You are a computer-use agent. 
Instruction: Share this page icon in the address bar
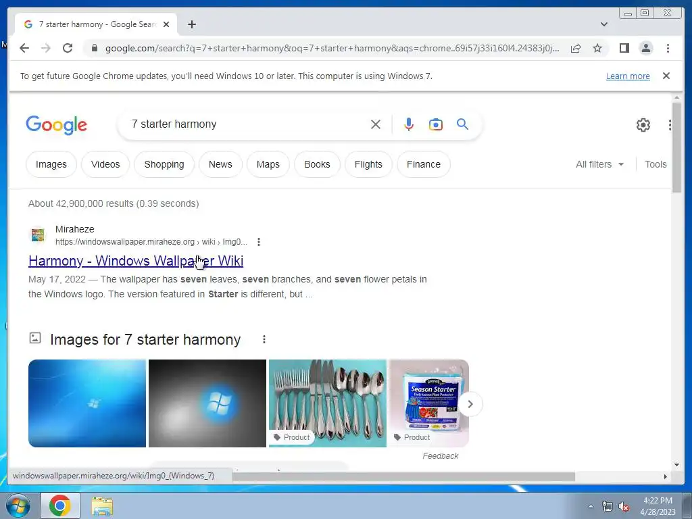coord(576,48)
